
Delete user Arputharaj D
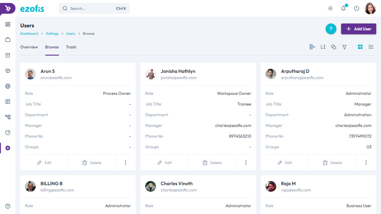332,163
